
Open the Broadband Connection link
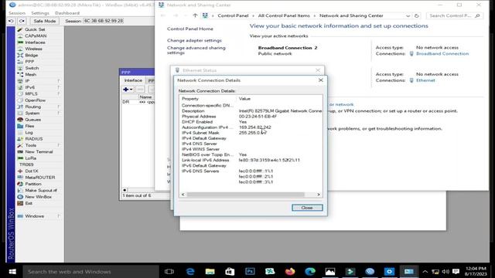pos(442,53)
